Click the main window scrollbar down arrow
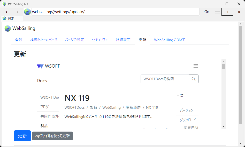The image size is (245, 147). [x=240, y=143]
